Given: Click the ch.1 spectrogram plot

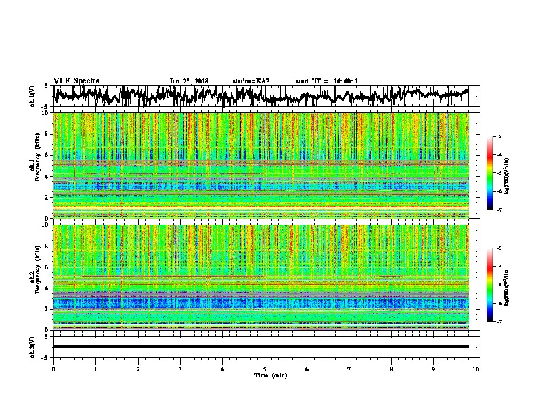Looking at the screenshot, I should (x=261, y=165).
